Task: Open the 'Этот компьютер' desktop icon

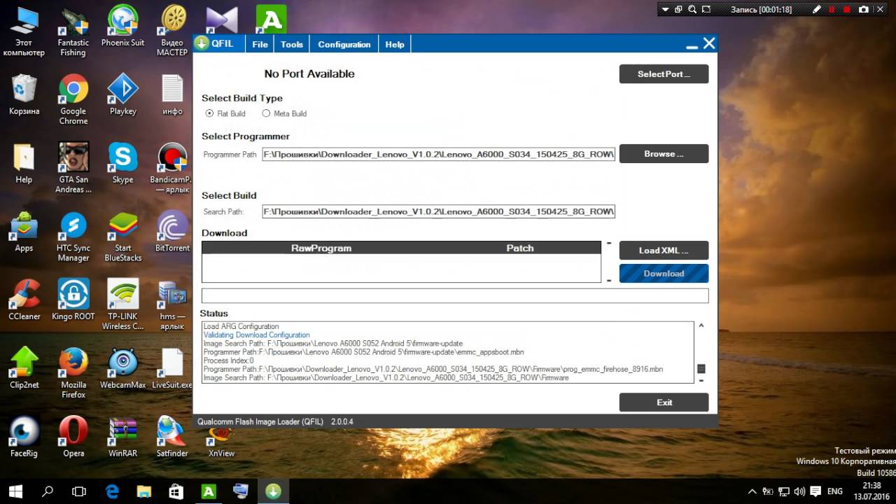Action: coord(24,32)
